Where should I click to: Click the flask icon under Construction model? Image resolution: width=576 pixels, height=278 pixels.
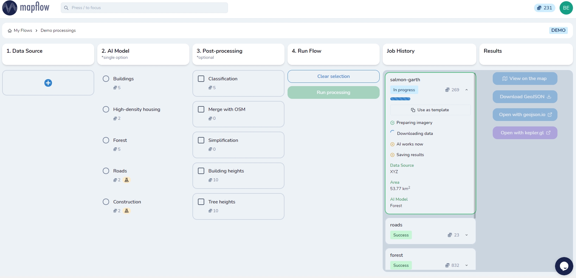click(x=127, y=211)
